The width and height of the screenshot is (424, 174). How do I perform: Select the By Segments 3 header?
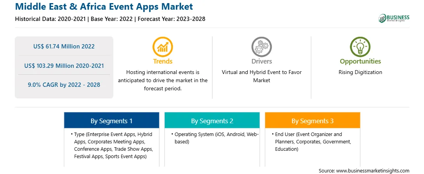(x=312, y=120)
